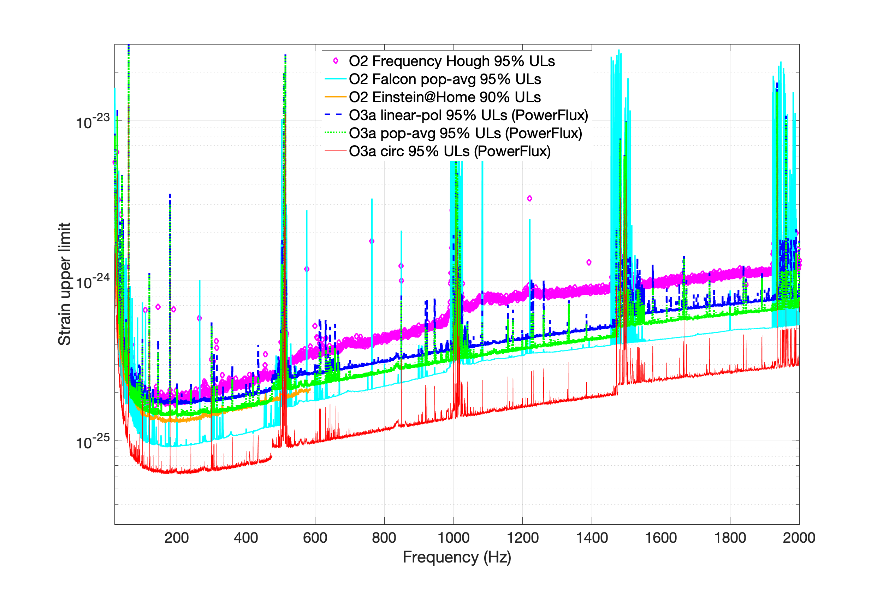883x589 pixels.
Task: Click y-axis tick label 10^-25
Action: [x=93, y=441]
